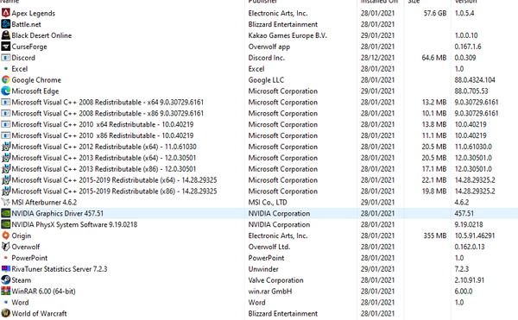This screenshot has height=320, width=518.
Task: Click publisher Valve Corporation
Action: point(276,280)
